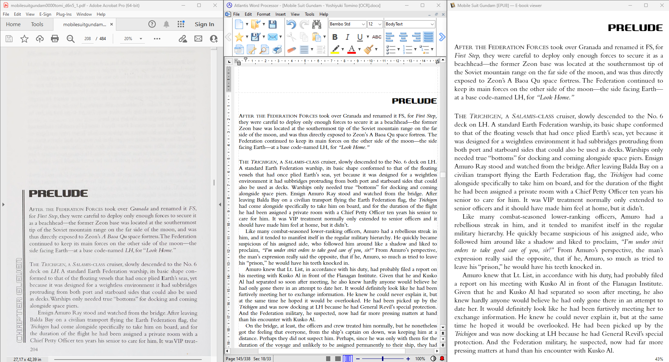Image resolution: width=669 pixels, height=362 pixels.
Task: Click contrast circle icon in Atlantis status bar
Action: 433,359
